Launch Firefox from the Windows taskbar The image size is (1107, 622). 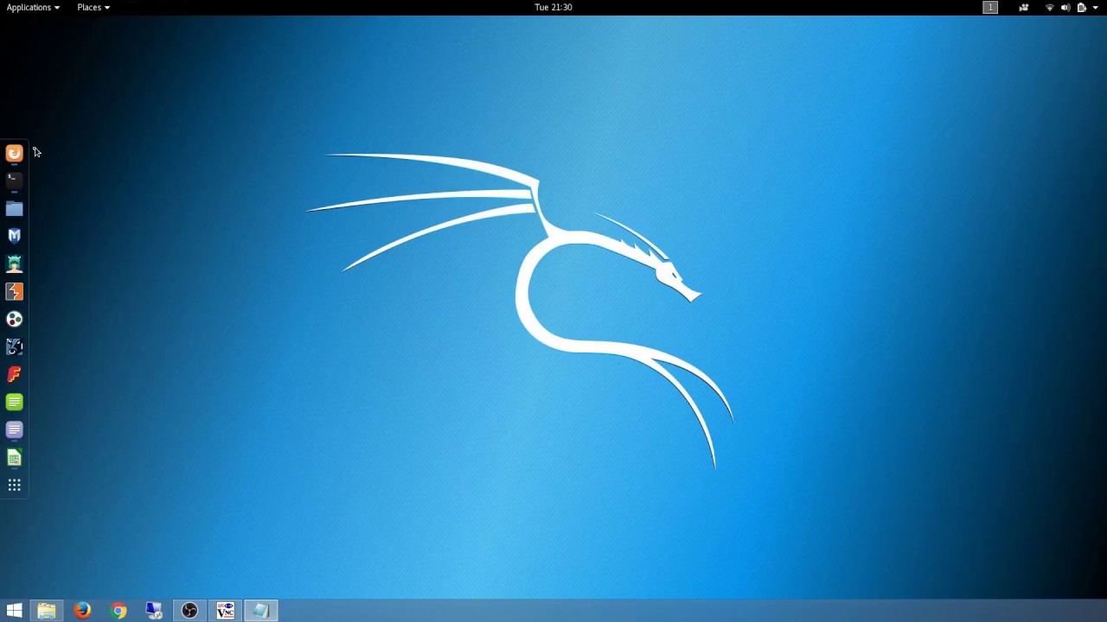coord(82,611)
